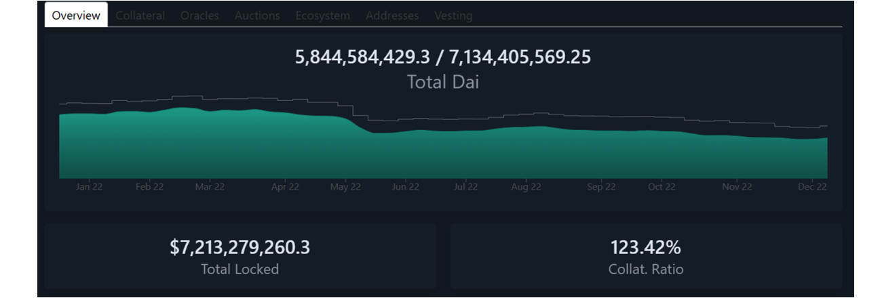Select the Total Locked label
882x298 pixels.
tap(239, 270)
